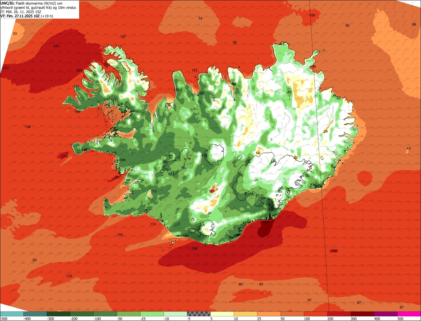Click the map value 202
This screenshot has height=321, width=421.
pos(335,251)
